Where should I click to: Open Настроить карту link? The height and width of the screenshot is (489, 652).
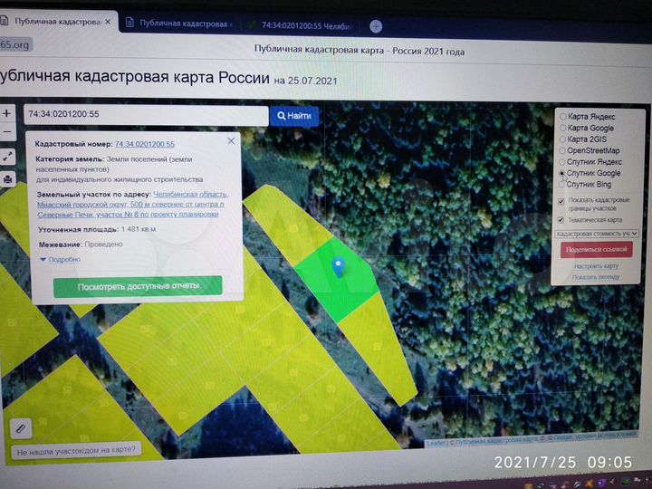point(596,266)
